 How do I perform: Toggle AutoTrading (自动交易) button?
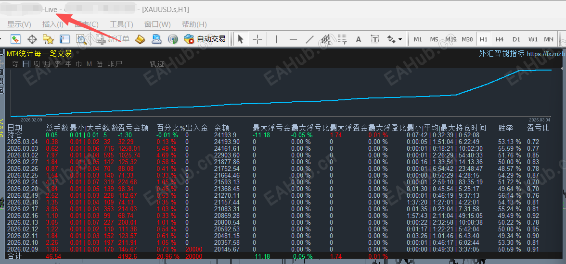click(x=205, y=39)
